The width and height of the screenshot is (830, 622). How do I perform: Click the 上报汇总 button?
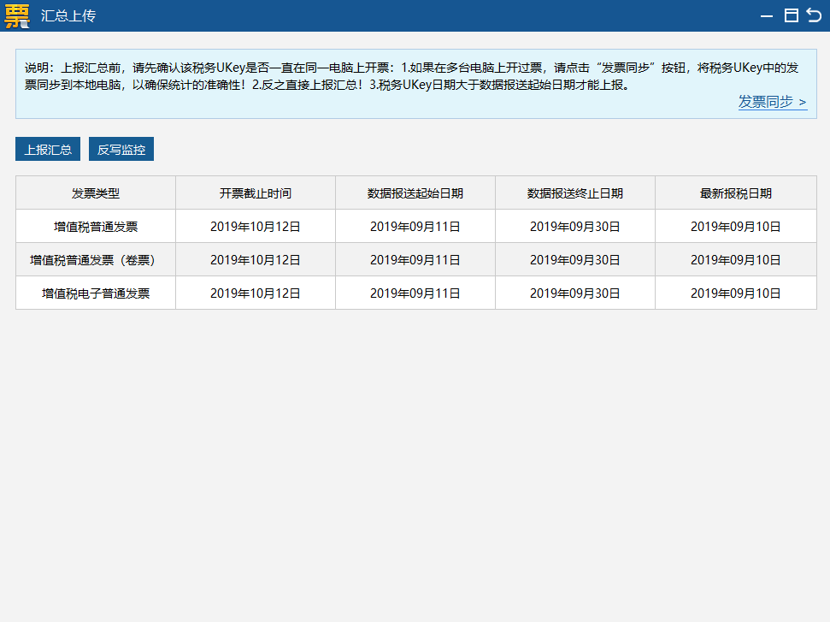pos(48,150)
